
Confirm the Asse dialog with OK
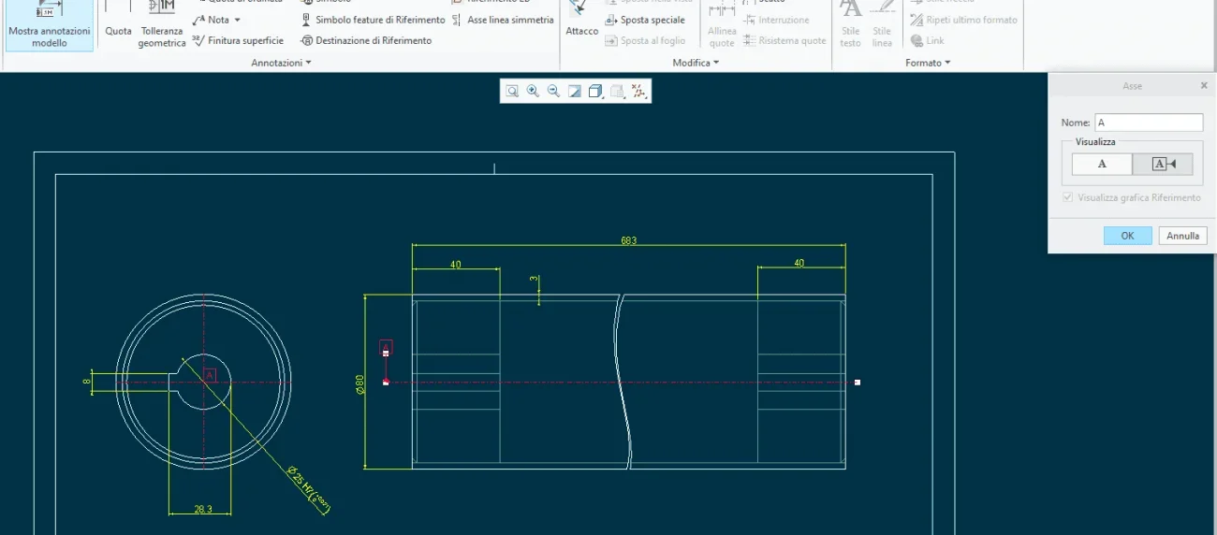(1127, 236)
